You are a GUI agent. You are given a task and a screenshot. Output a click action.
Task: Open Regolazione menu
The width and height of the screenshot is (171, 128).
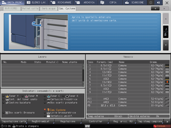coord(68,121)
